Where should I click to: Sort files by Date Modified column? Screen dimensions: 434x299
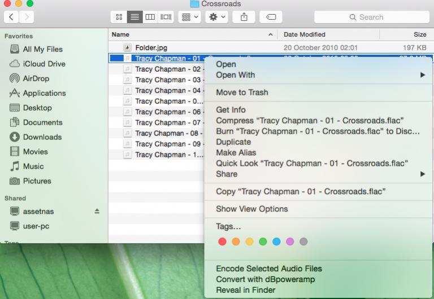tap(305, 34)
